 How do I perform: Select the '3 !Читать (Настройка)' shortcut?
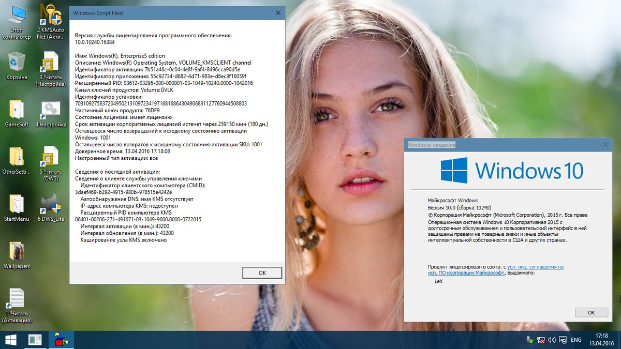coord(51,70)
